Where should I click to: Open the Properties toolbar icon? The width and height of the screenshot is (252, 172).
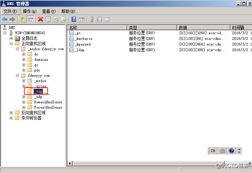click(x=48, y=20)
